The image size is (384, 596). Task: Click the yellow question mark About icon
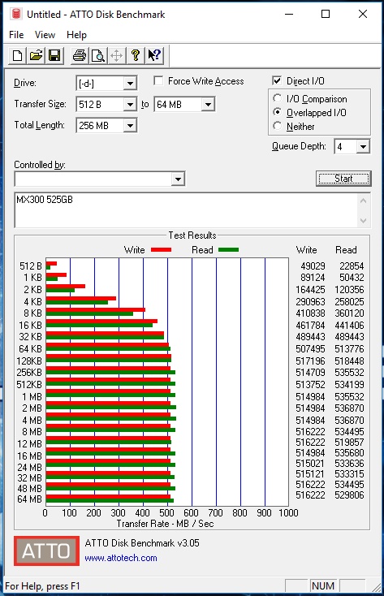pyautogui.click(x=136, y=56)
